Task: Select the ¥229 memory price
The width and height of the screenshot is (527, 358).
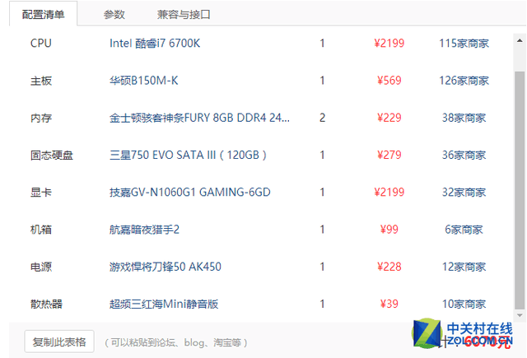Action: click(389, 118)
